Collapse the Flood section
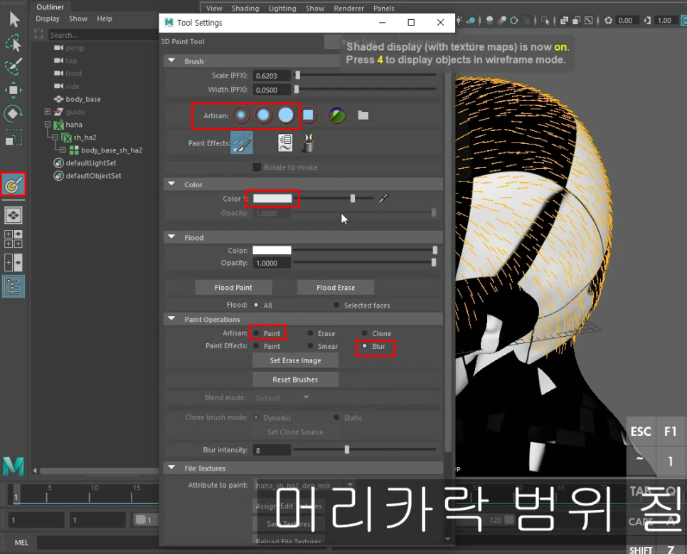This screenshot has width=687, height=554. pos(172,237)
